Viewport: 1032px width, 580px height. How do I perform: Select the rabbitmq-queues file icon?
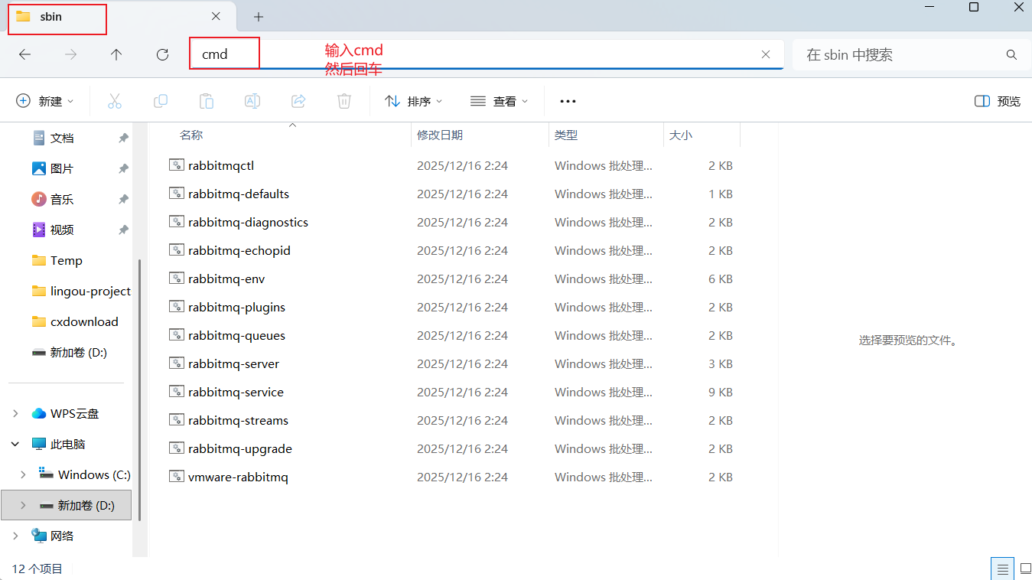(177, 335)
